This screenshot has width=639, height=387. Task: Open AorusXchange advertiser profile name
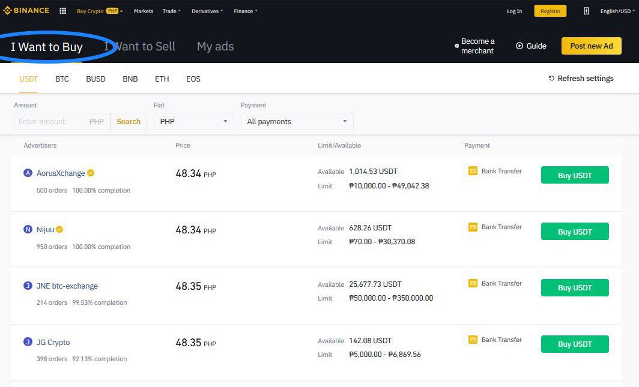[61, 173]
